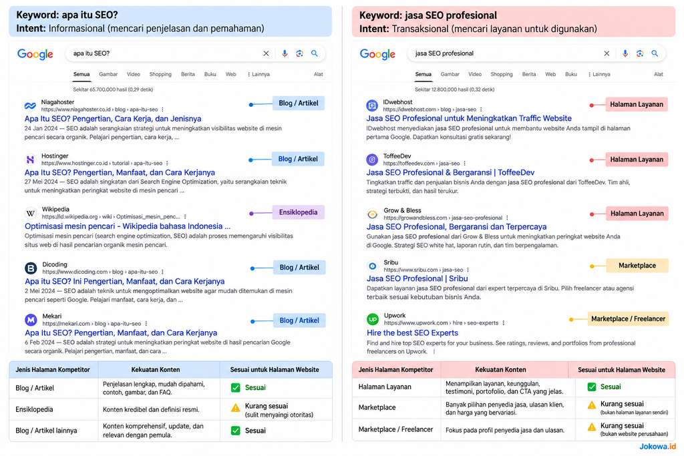Image resolution: width=684 pixels, height=456 pixels.
Task: Click the Wikipedia favicon
Action: tap(31, 213)
